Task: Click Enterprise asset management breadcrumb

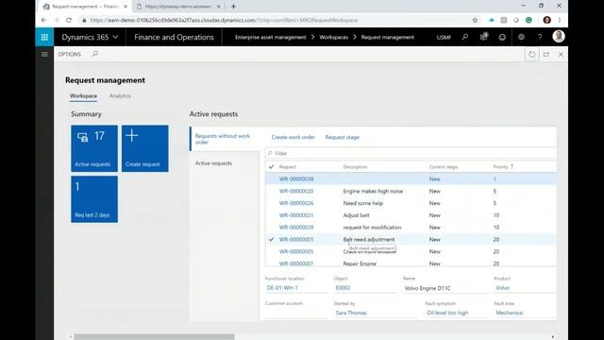Action: [271, 38]
